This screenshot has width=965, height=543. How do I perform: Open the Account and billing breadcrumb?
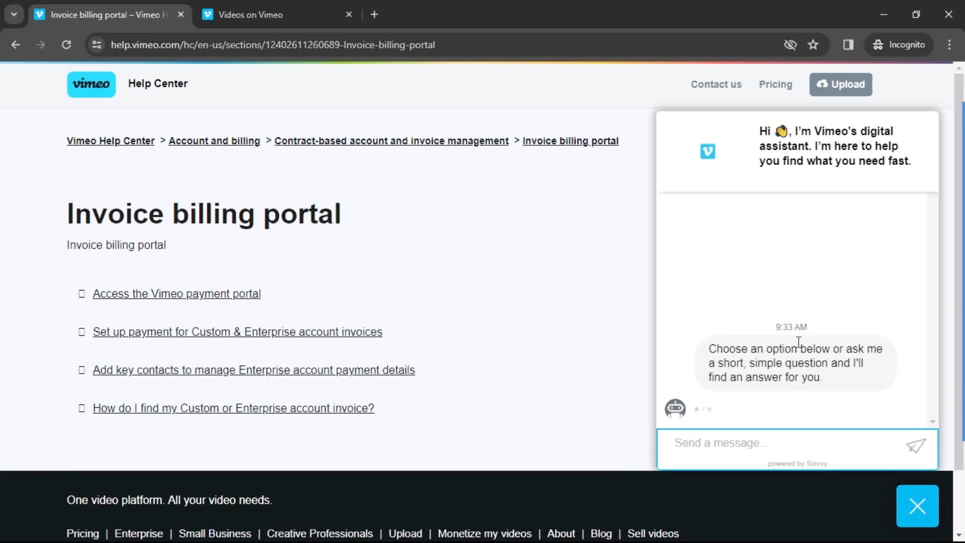pyautogui.click(x=214, y=141)
